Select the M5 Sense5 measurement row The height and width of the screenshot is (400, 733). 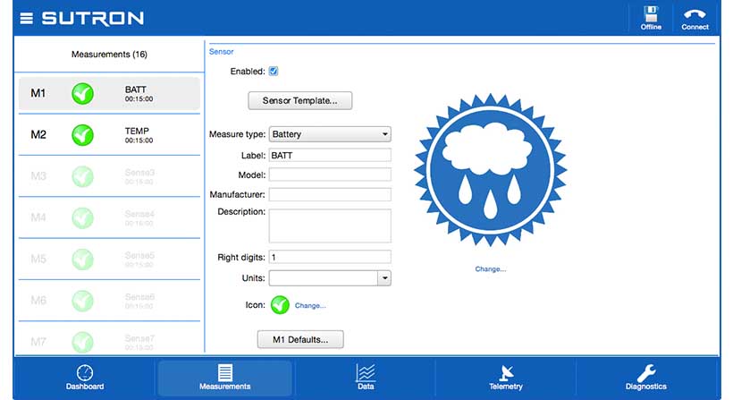click(109, 260)
